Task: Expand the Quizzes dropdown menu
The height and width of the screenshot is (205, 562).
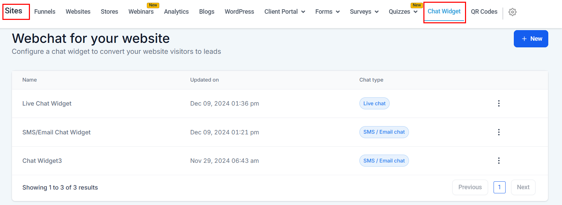Action: [x=403, y=12]
